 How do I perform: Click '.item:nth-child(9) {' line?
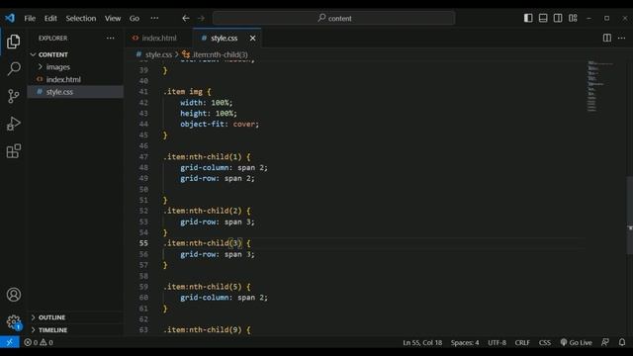click(x=207, y=329)
